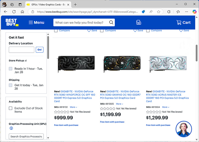
Task: Go to browser home icon
Action: (x=22, y=12)
